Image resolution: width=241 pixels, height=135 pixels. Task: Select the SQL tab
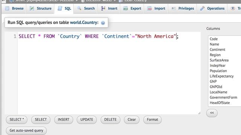(x=64, y=9)
